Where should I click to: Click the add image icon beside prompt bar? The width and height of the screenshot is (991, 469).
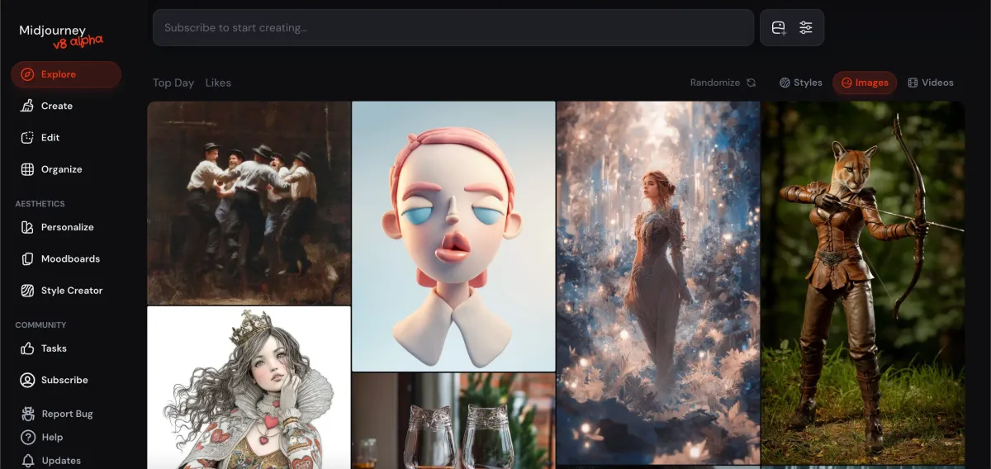[778, 28]
